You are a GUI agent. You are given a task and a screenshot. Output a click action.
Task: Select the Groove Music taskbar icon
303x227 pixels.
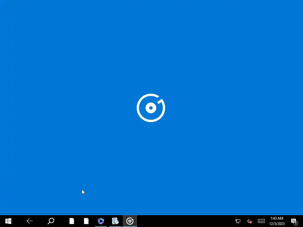tap(130, 221)
